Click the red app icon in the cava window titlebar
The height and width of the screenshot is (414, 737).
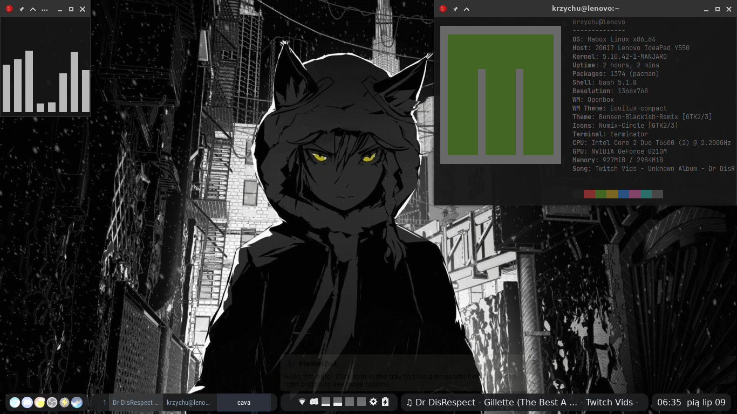click(x=8, y=9)
